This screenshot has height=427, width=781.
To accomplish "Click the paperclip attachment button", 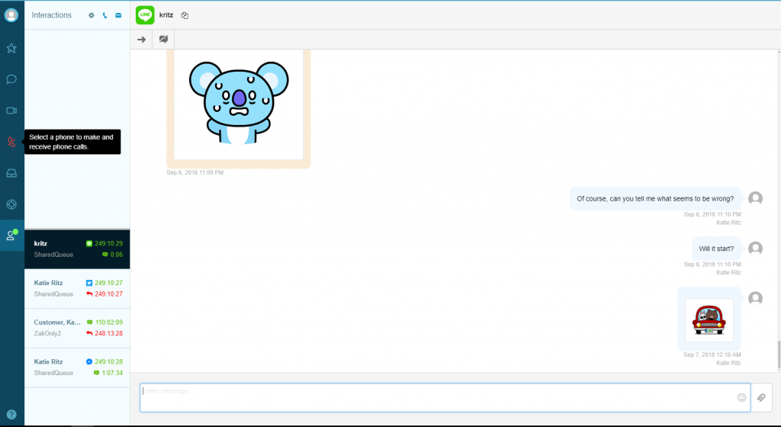I will pos(761,397).
